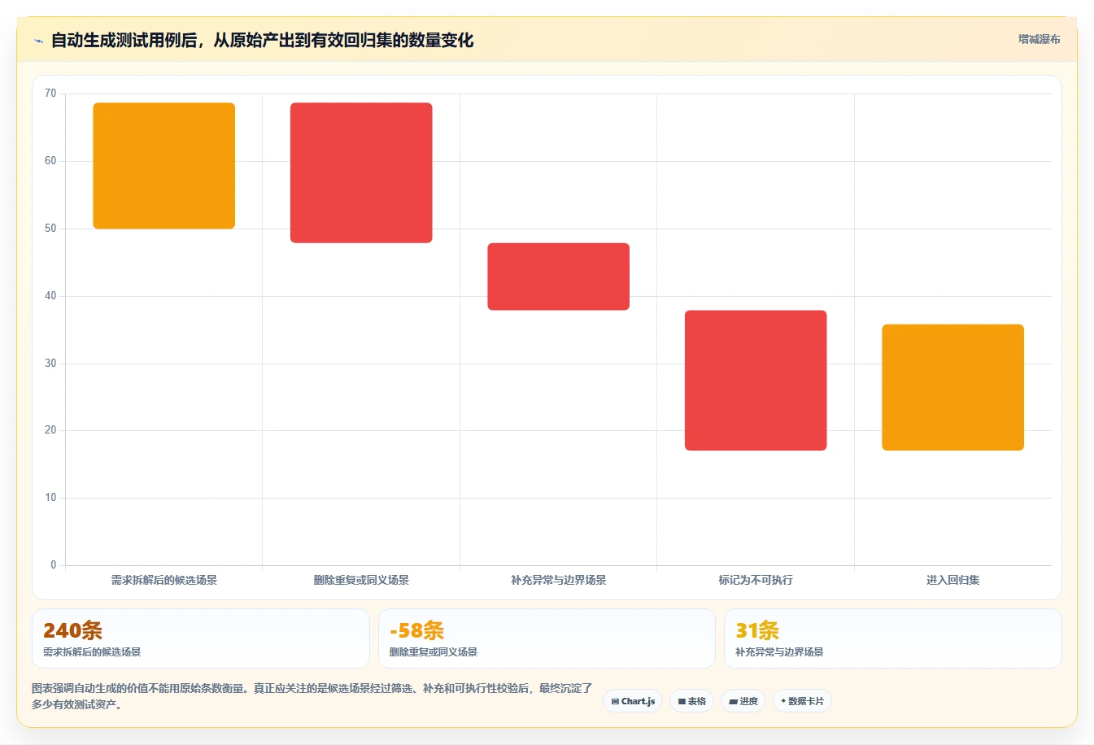Viewport: 1094px width, 745px height.
Task: Click the y-axis tick label 40
Action: coord(50,296)
